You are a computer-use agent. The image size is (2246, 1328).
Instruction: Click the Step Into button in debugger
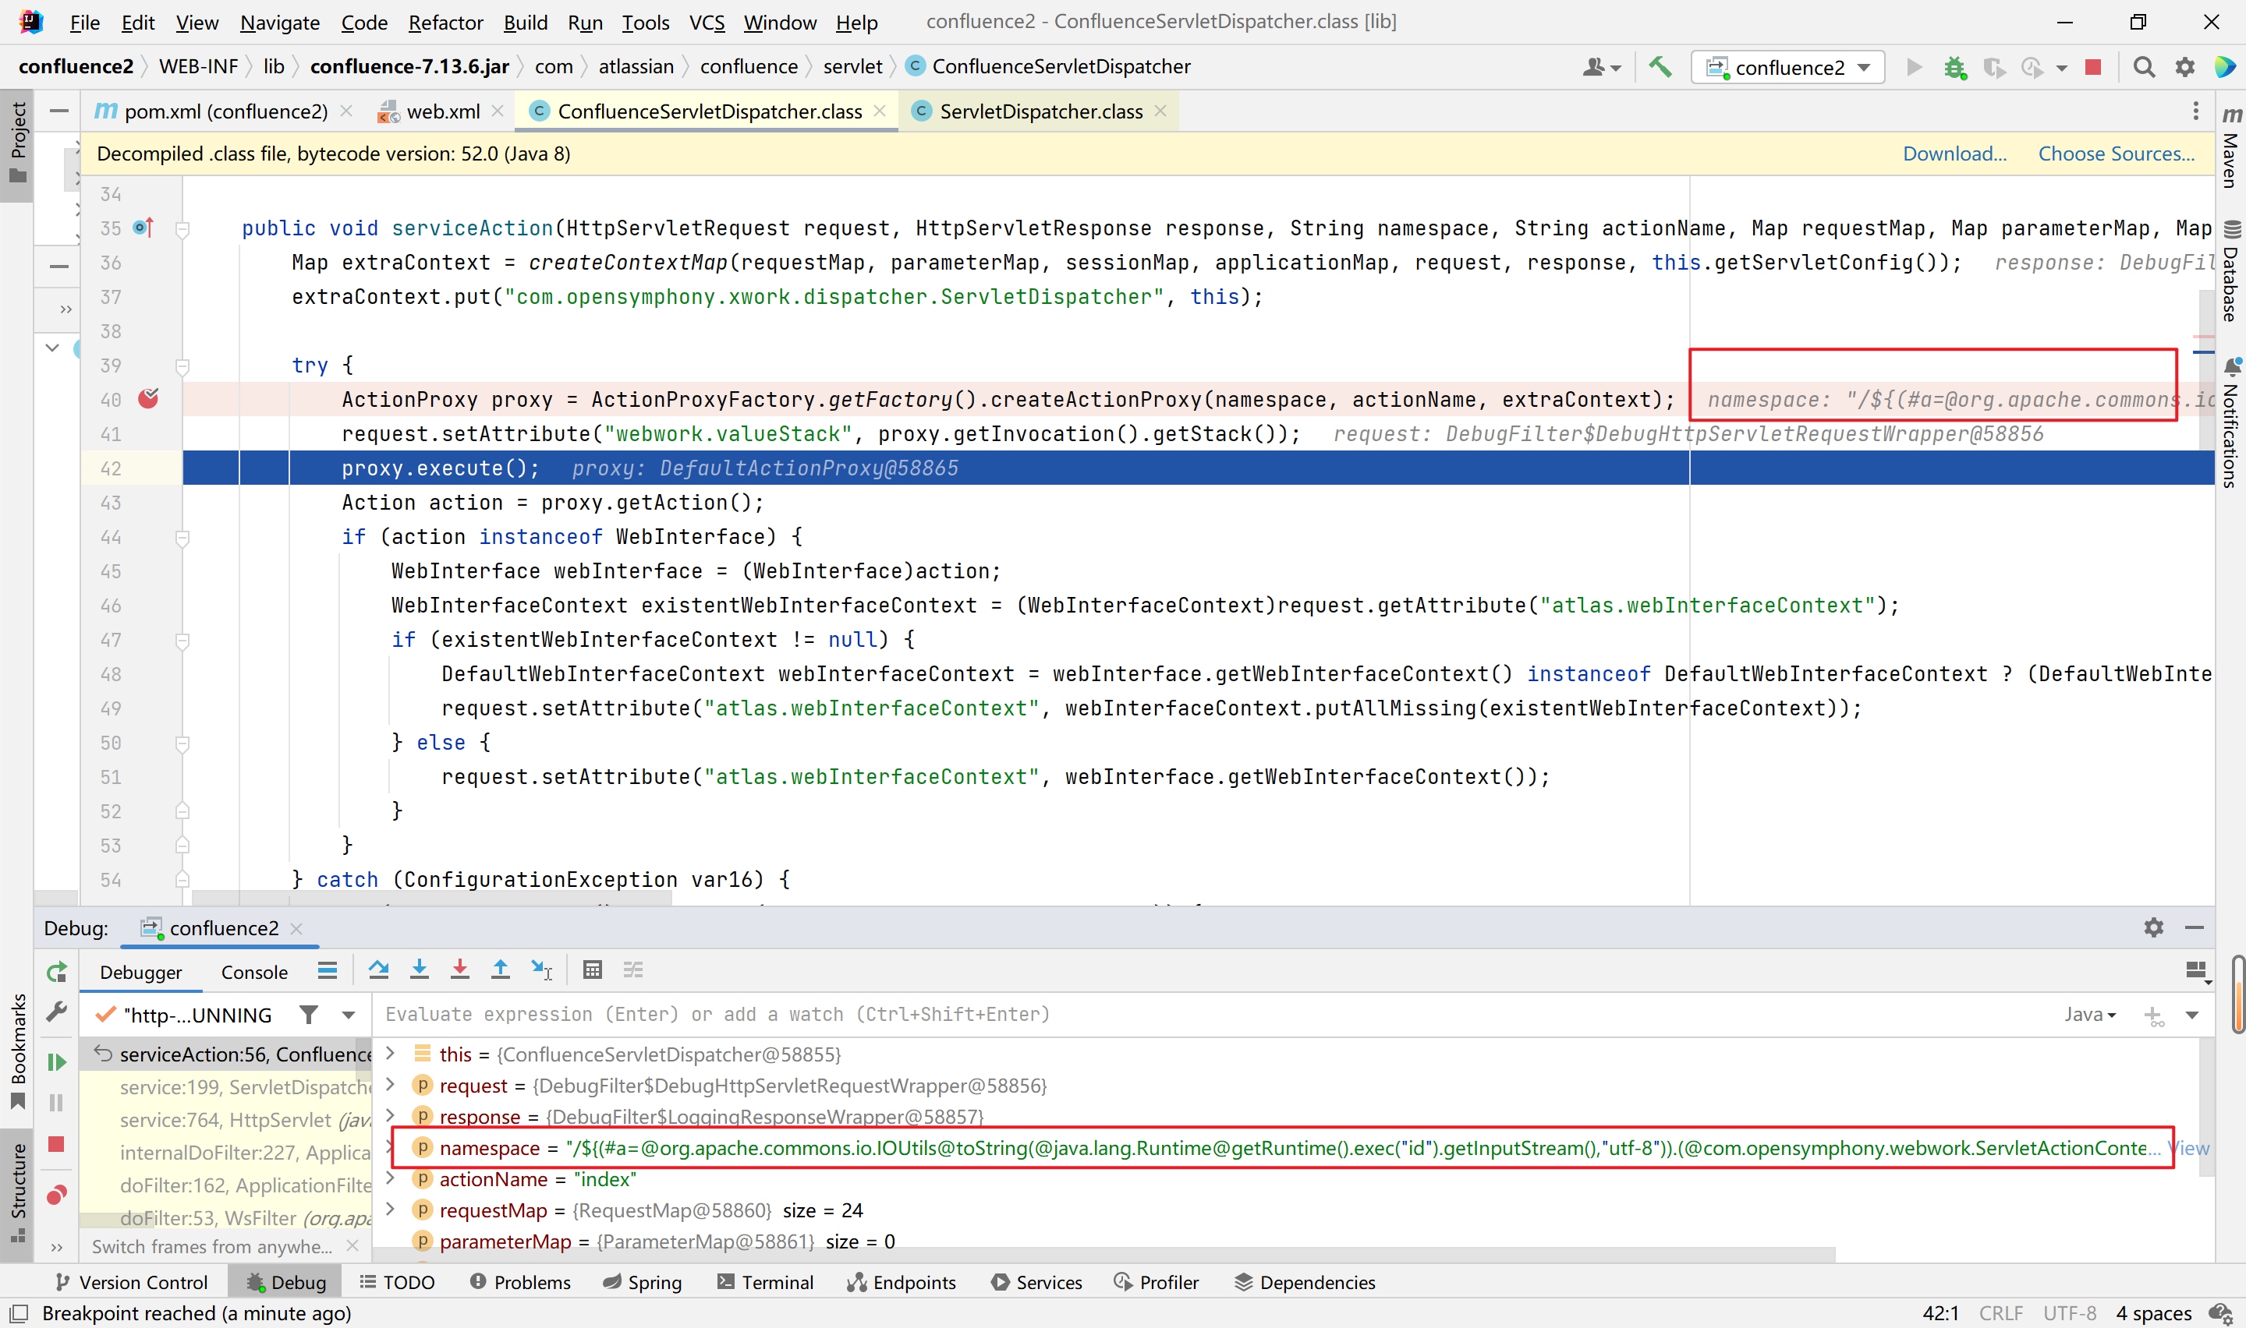click(419, 970)
